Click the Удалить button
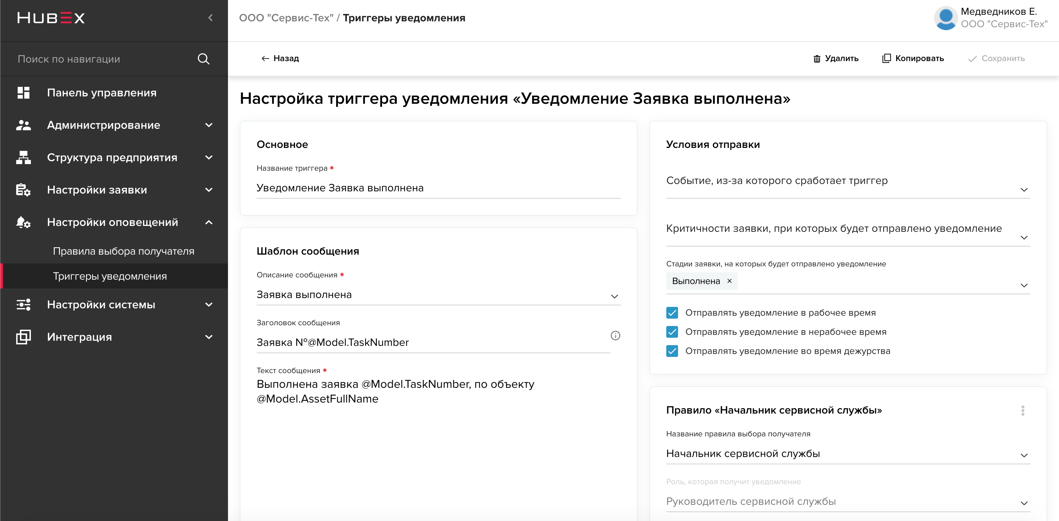Image resolution: width=1059 pixels, height=521 pixels. (x=835, y=59)
